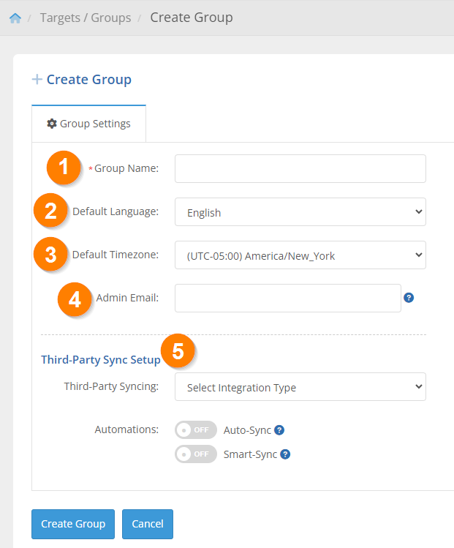Click orange step marker number 1
The height and width of the screenshot is (548, 454).
[63, 168]
